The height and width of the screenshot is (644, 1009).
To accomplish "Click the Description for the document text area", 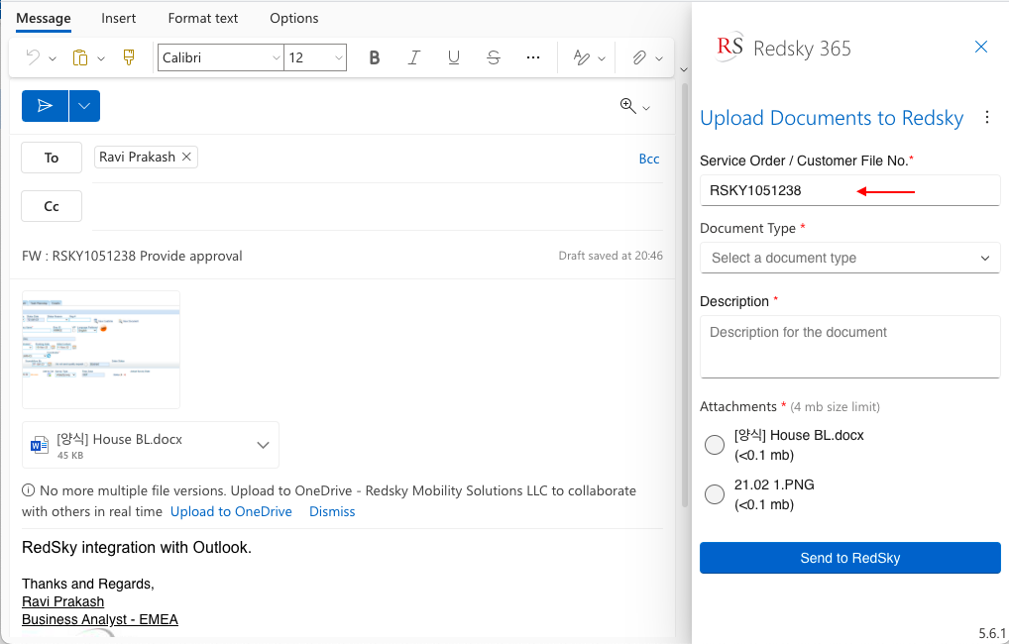I will [x=850, y=347].
